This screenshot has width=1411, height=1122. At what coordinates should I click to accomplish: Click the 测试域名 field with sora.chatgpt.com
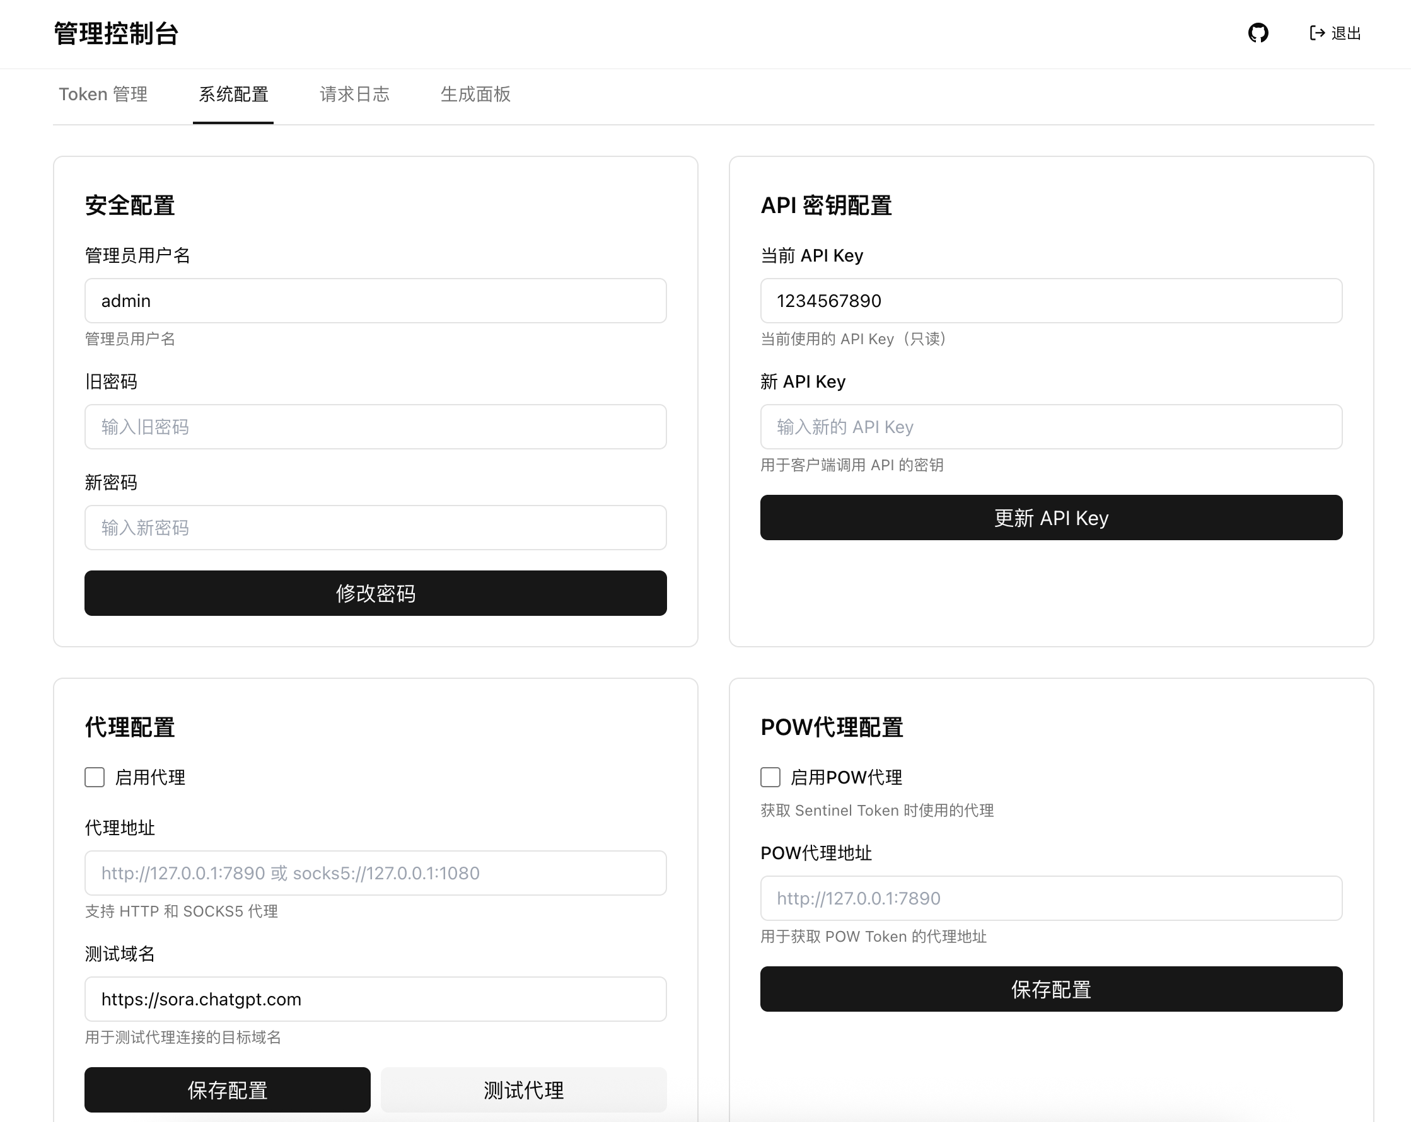(x=375, y=999)
